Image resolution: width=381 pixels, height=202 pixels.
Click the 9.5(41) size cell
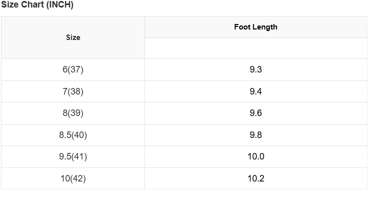pyautogui.click(x=73, y=156)
